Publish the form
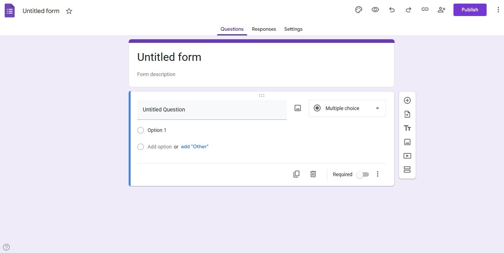Screen dimensions: 504x253 (x=469, y=9)
